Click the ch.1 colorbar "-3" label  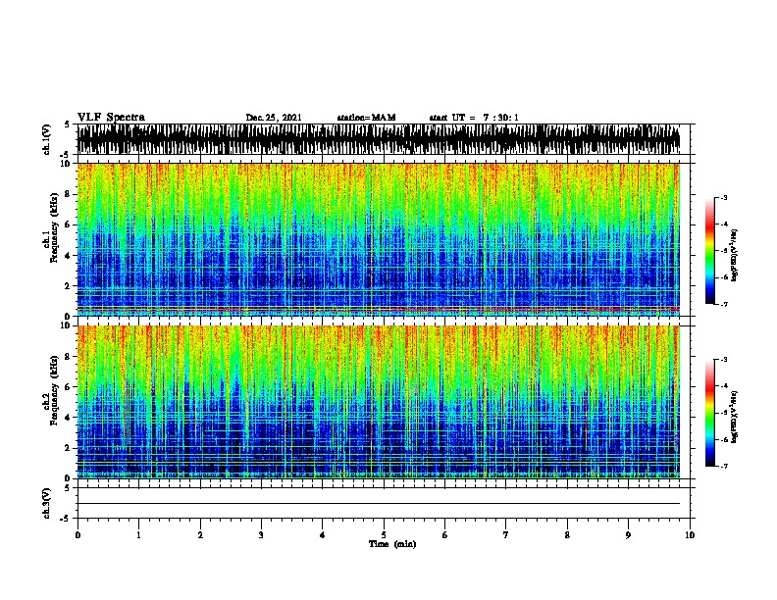(x=724, y=198)
